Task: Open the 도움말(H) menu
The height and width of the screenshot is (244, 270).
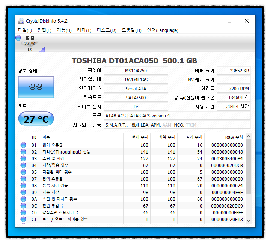Action: point(131,30)
